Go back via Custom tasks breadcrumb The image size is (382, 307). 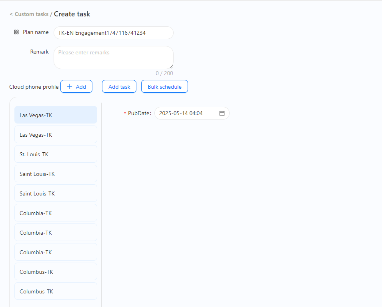[x=32, y=14]
